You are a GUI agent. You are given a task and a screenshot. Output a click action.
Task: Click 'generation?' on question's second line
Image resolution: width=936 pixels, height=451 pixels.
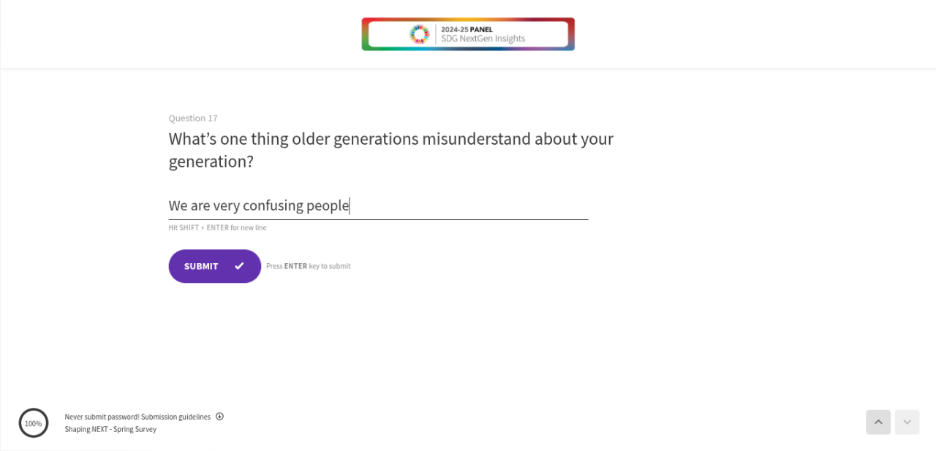pyautogui.click(x=211, y=162)
